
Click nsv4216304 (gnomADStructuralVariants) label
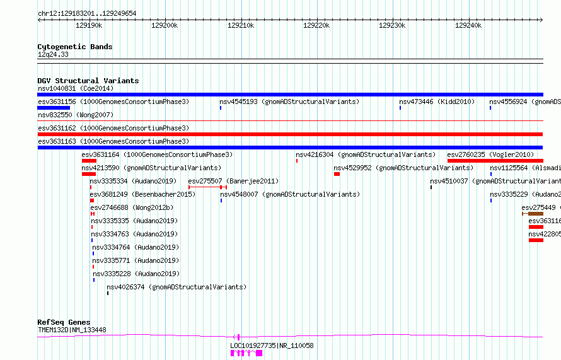[366, 154]
